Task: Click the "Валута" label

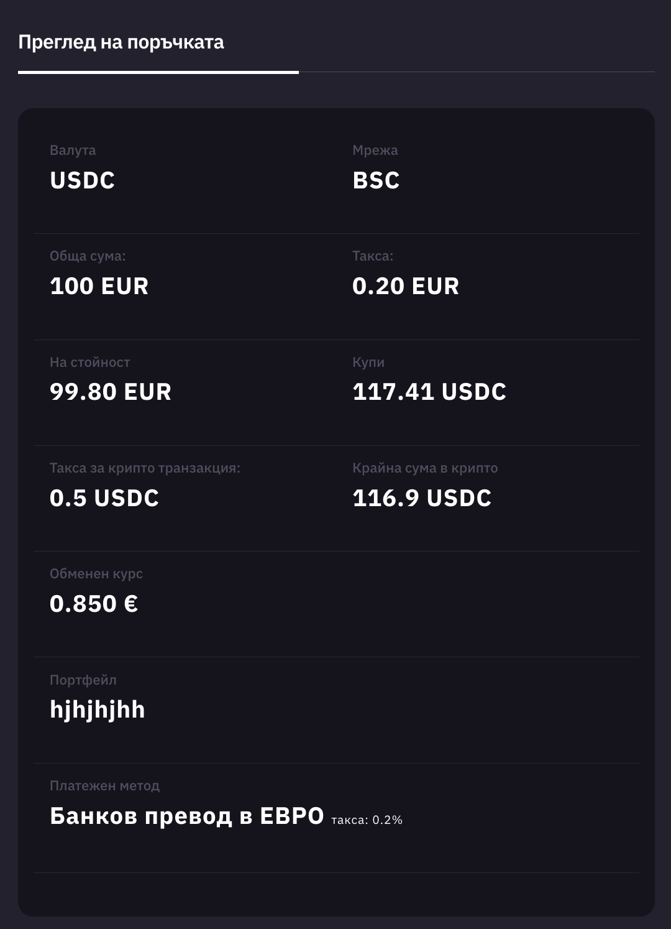Action: (x=73, y=150)
